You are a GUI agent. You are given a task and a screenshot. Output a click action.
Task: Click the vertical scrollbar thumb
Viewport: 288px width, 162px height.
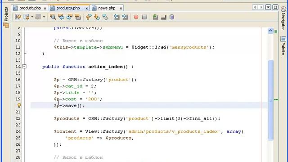pos(270,100)
